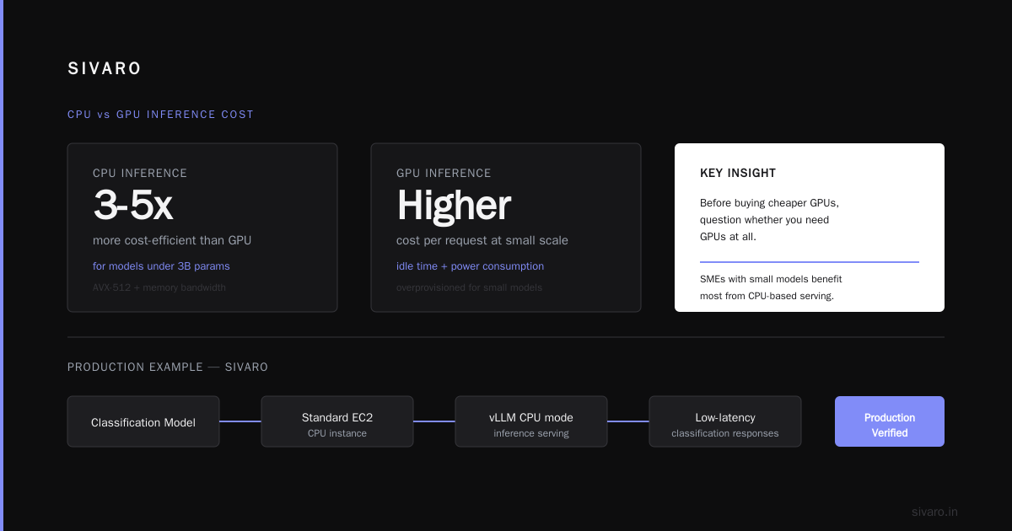This screenshot has height=531, width=1012.
Task: Click the 'CPU INFERENCE' card label
Action: [140, 173]
